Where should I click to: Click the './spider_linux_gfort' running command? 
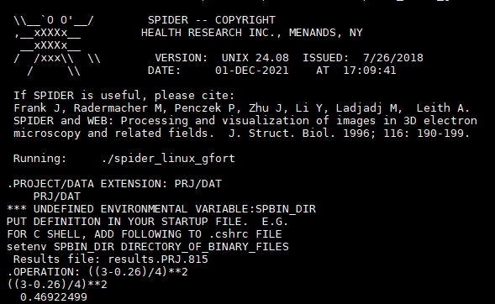(168, 159)
